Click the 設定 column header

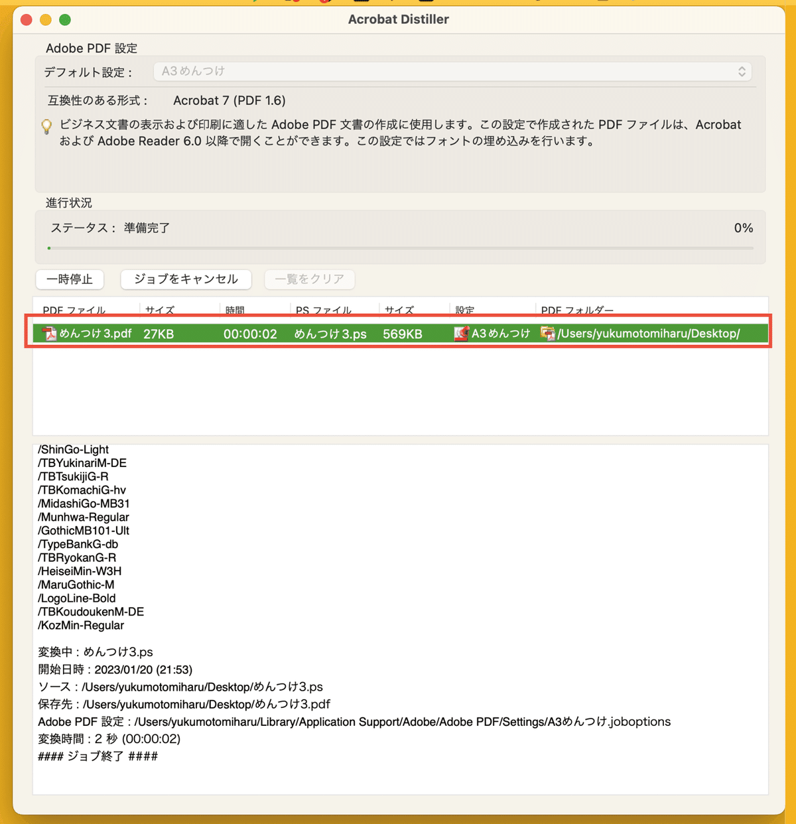(x=465, y=310)
